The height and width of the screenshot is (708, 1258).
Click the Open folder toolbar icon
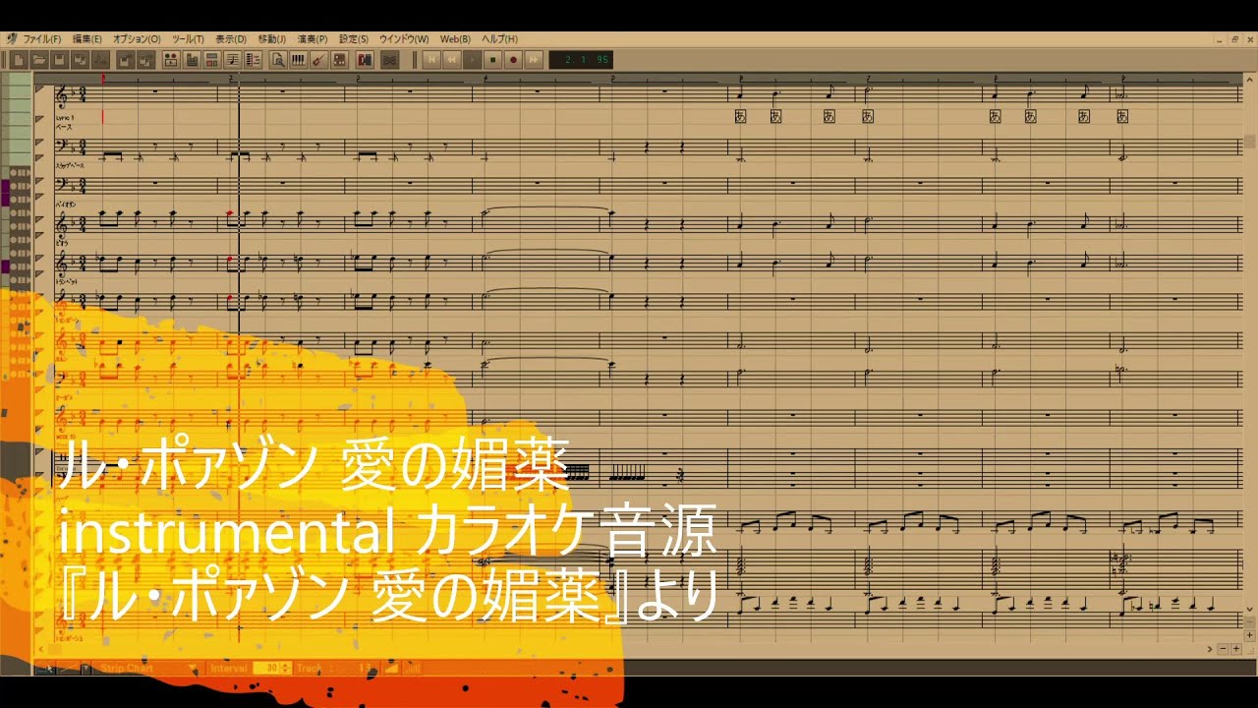click(x=39, y=60)
